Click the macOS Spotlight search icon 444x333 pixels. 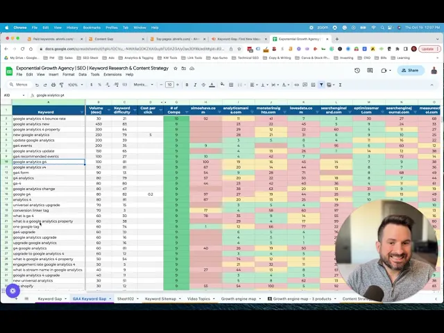click(x=382, y=28)
